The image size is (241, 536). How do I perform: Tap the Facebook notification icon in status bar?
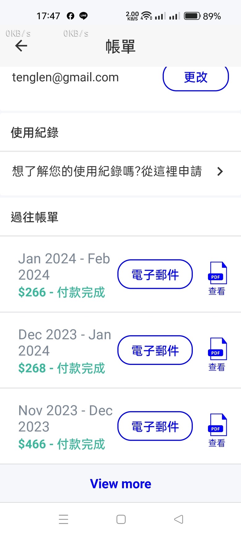coord(70,16)
